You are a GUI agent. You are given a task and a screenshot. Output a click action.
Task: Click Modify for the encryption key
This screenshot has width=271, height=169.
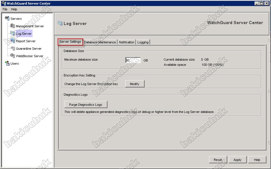134,84
